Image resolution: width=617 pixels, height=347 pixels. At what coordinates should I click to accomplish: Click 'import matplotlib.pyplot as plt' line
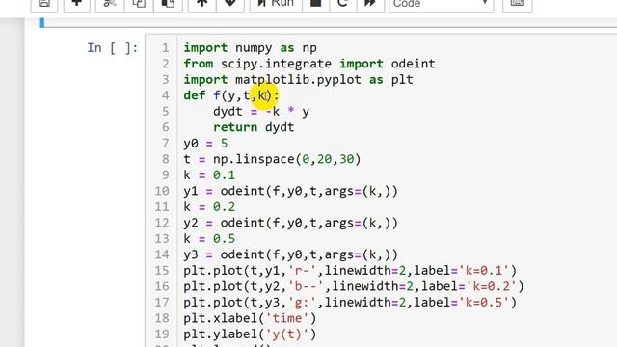pyautogui.click(x=298, y=79)
